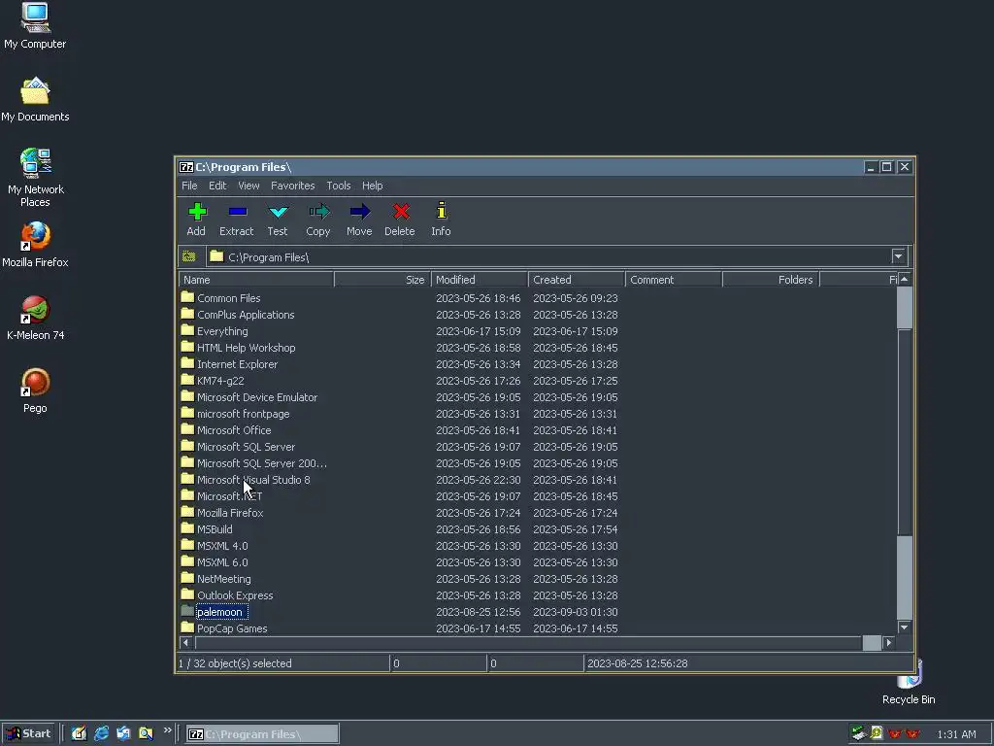Click the Test toolbar icon
This screenshot has width=994, height=746.
(278, 211)
